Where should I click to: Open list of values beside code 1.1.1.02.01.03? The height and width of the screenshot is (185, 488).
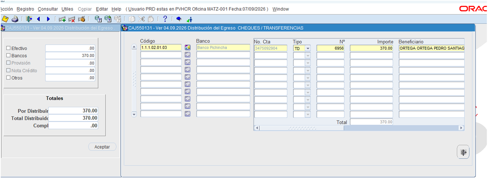188,47
